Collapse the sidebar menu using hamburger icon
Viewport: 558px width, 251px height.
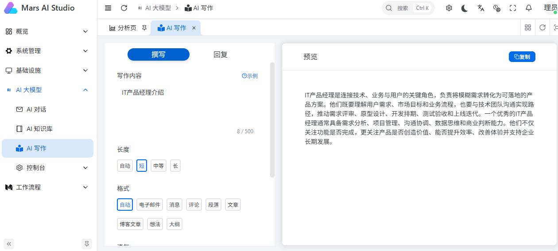pos(108,8)
